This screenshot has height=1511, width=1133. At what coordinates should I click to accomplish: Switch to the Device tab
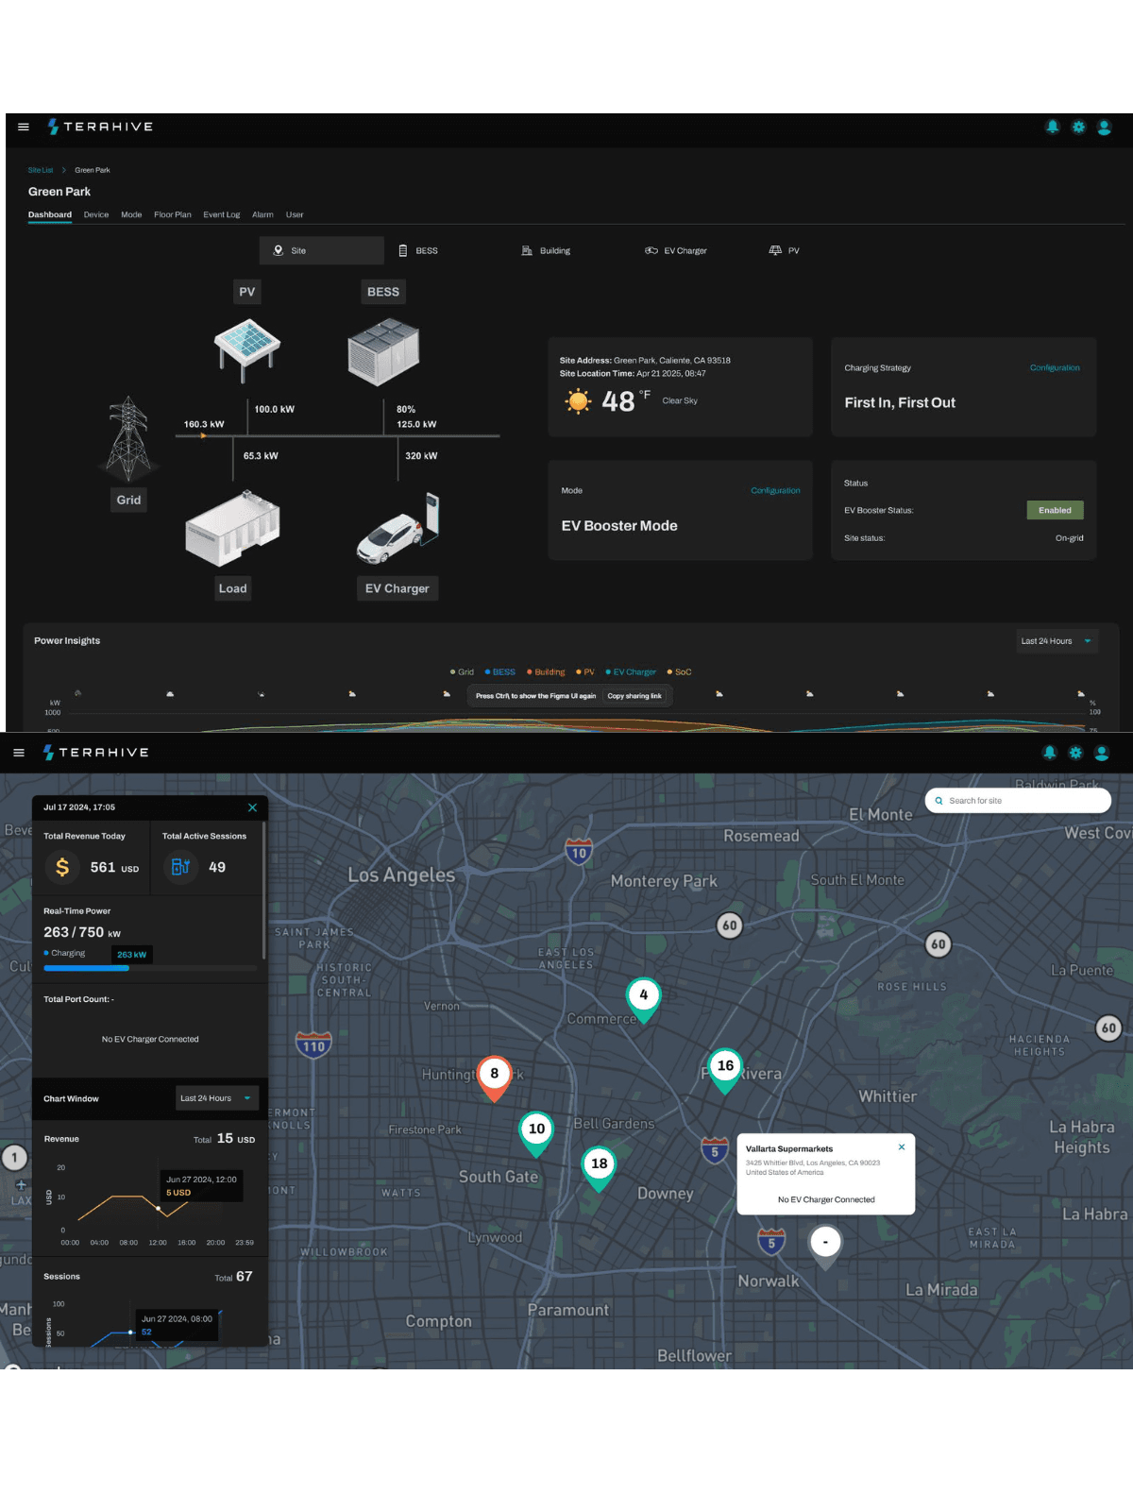click(x=96, y=214)
